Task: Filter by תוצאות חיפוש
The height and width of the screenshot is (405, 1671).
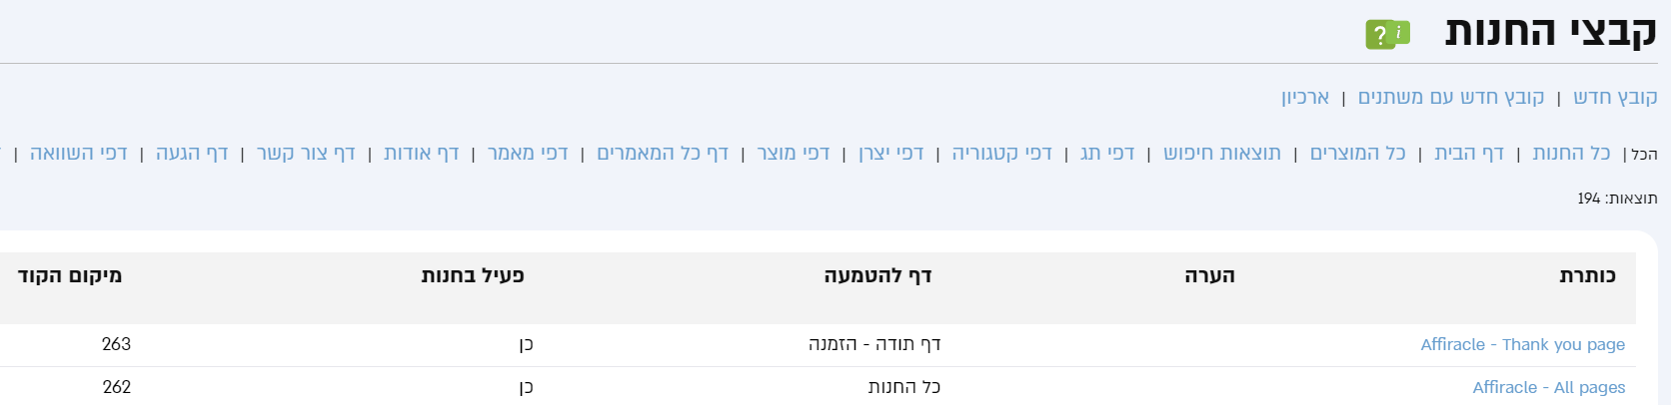Action: pos(1221,153)
